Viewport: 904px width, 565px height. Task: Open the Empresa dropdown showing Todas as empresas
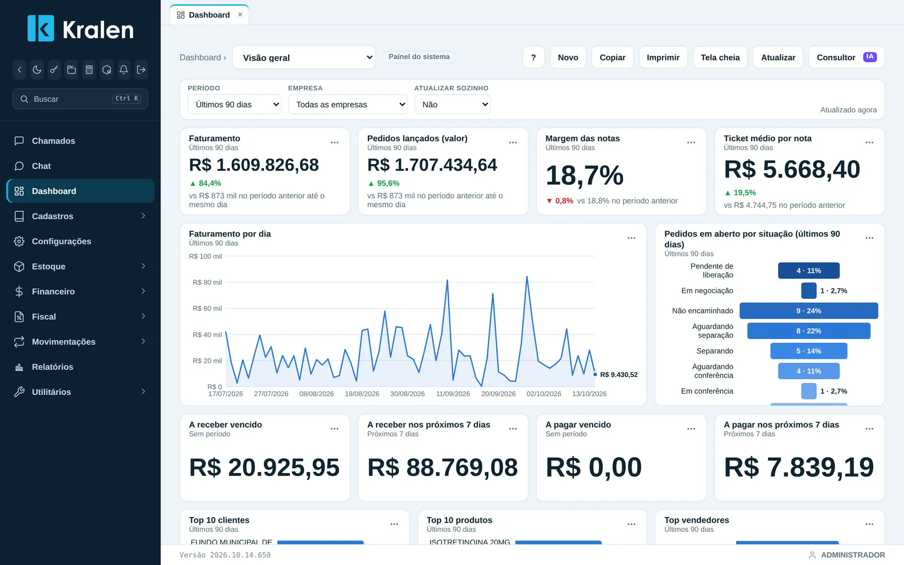tap(348, 105)
